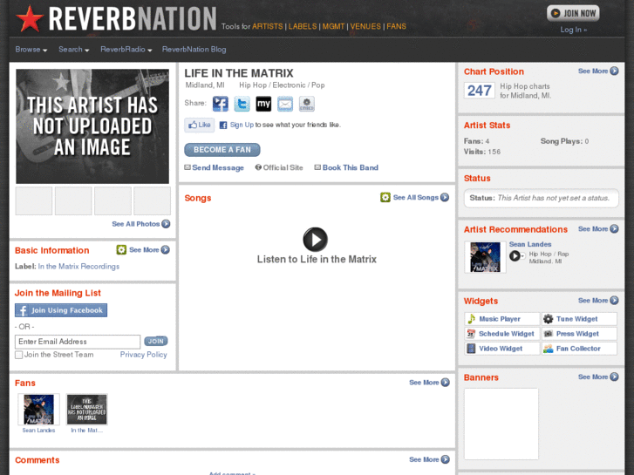The width and height of the screenshot is (634, 475).
Task: See More Artist Recommendations
Action: 598,229
